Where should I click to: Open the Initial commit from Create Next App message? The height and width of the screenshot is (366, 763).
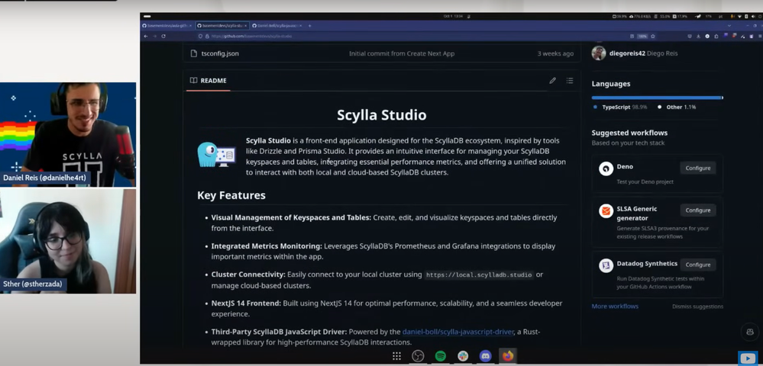point(402,53)
